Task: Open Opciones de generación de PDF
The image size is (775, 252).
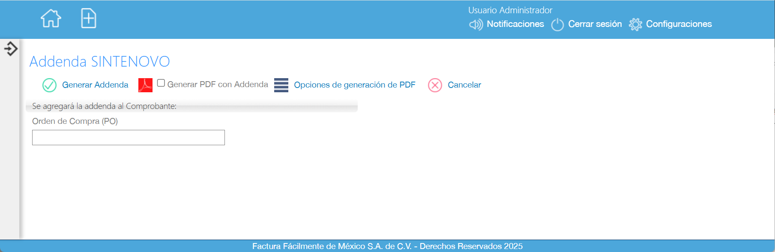Action: click(354, 85)
